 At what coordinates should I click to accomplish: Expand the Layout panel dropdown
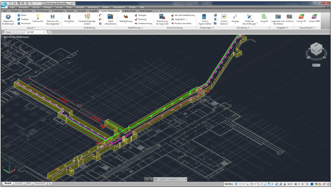click(31, 28)
